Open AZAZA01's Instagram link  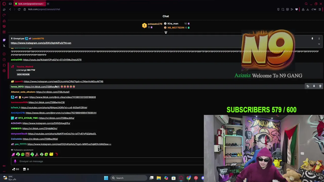point(46,123)
